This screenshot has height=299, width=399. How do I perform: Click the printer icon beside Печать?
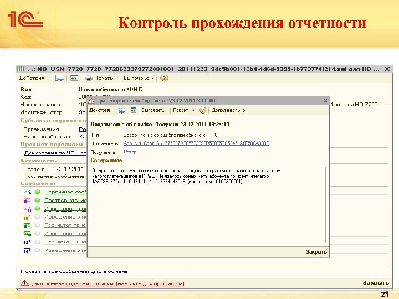(89, 78)
